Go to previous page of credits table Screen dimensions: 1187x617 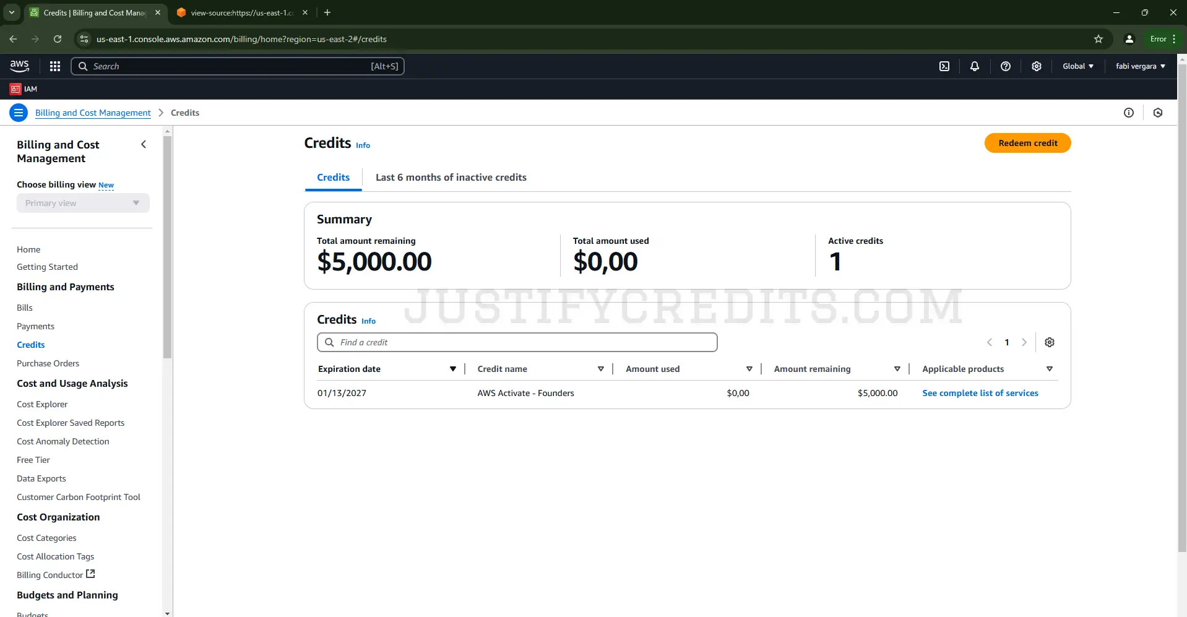point(990,342)
